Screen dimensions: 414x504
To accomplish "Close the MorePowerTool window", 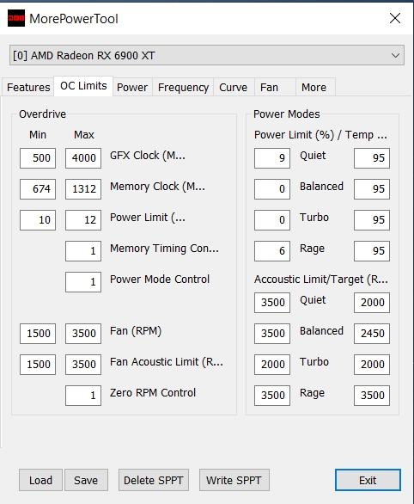I will [x=395, y=18].
